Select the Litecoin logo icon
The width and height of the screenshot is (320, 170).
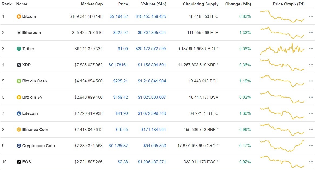18,113
